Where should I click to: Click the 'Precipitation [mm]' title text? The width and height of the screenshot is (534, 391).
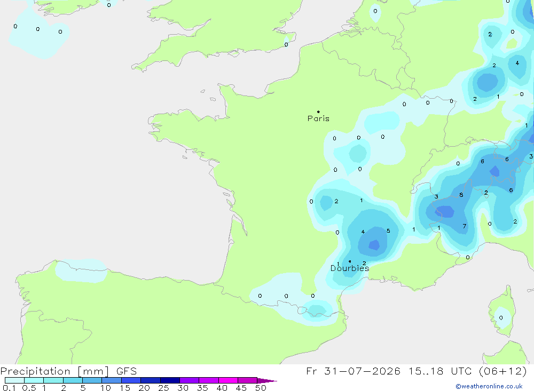54,371
